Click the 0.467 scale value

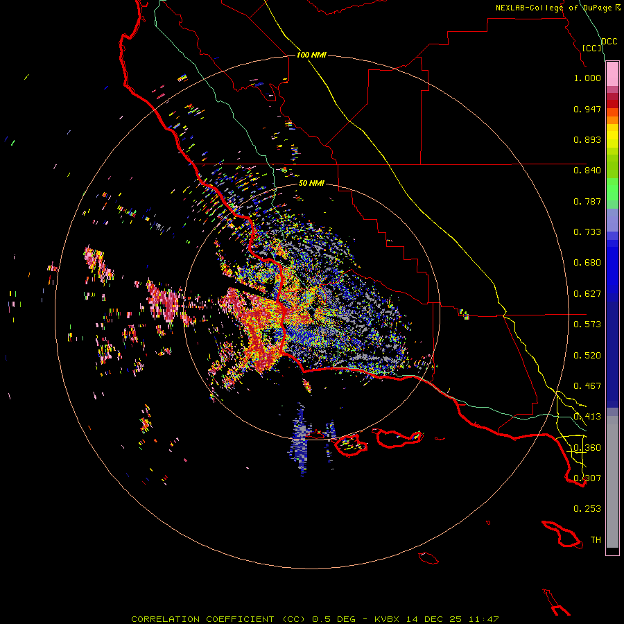pos(587,386)
